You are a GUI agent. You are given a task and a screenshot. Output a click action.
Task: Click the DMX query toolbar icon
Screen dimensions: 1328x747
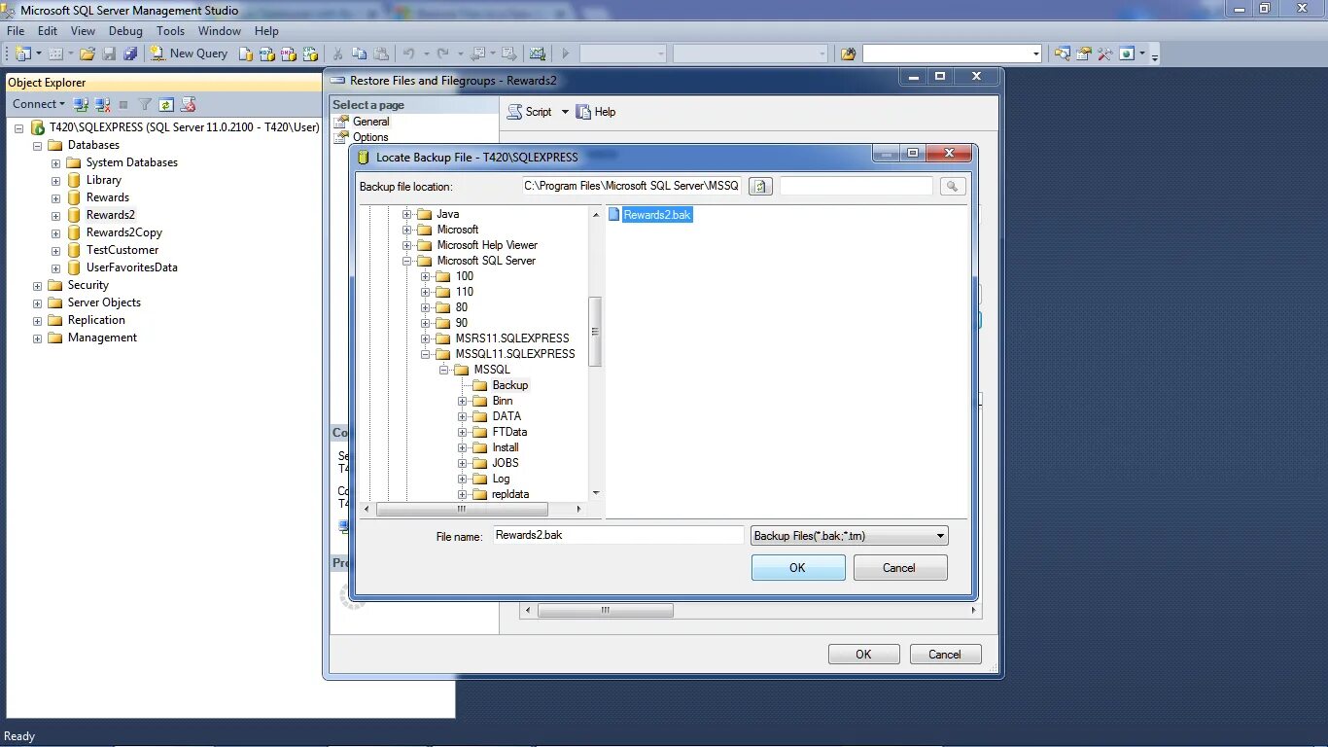tap(288, 53)
